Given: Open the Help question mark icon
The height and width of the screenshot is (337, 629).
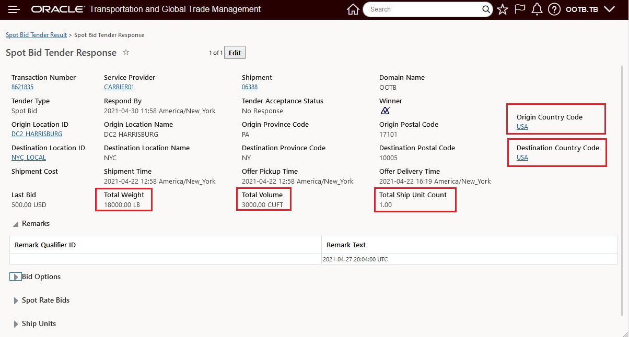Looking at the screenshot, I should tap(554, 9).
